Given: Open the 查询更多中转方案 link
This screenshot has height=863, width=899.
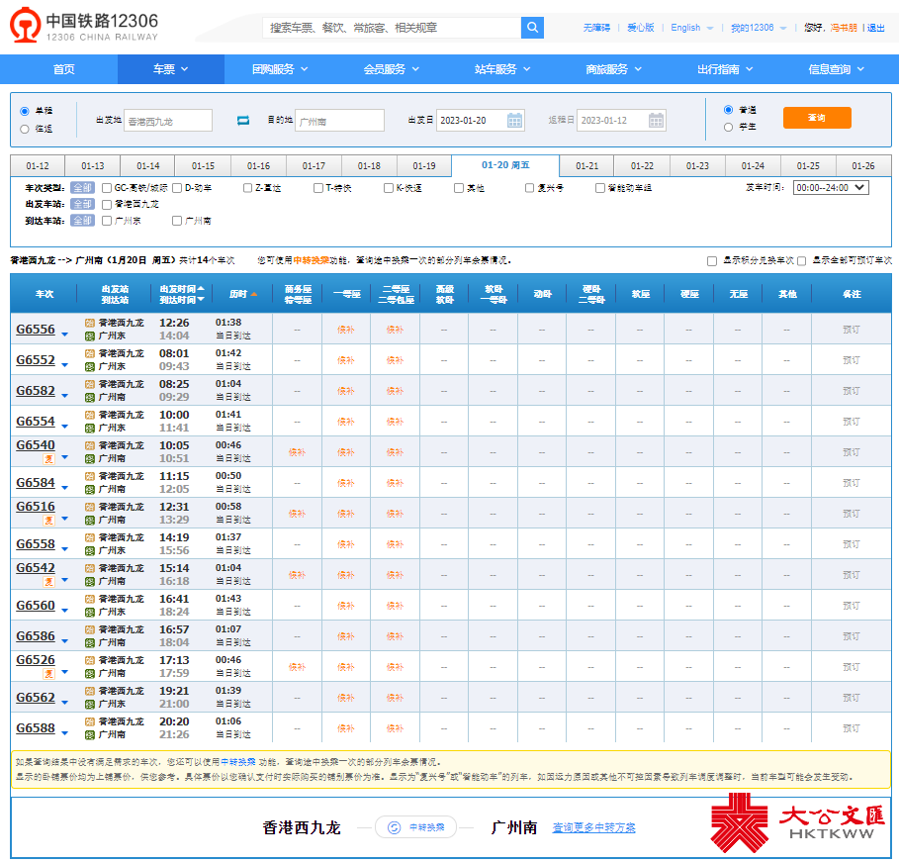Looking at the screenshot, I should point(593,827).
